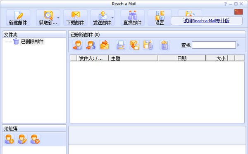
Task: Click the print mail icon
Action: [121, 45]
